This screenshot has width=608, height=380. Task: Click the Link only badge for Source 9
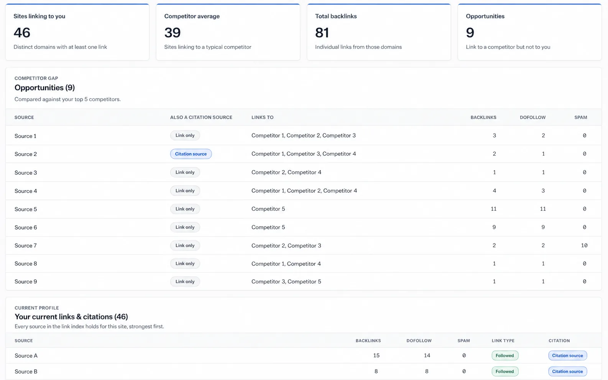pyautogui.click(x=185, y=282)
